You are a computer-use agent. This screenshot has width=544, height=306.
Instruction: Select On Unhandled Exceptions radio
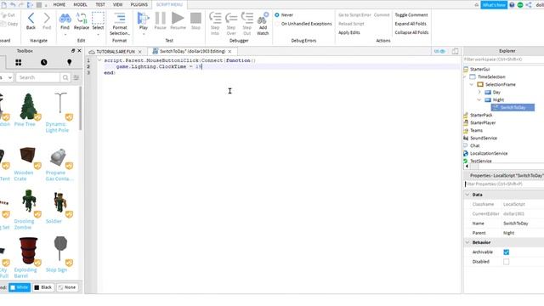point(277,24)
